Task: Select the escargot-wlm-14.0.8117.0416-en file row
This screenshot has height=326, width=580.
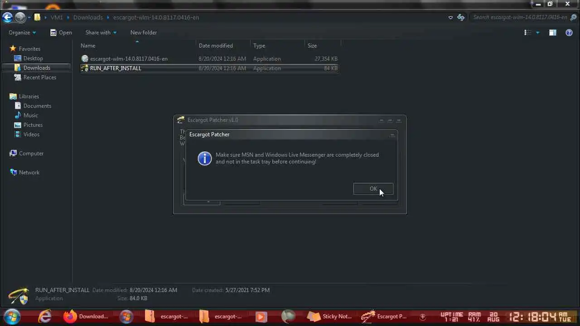Action: point(209,59)
